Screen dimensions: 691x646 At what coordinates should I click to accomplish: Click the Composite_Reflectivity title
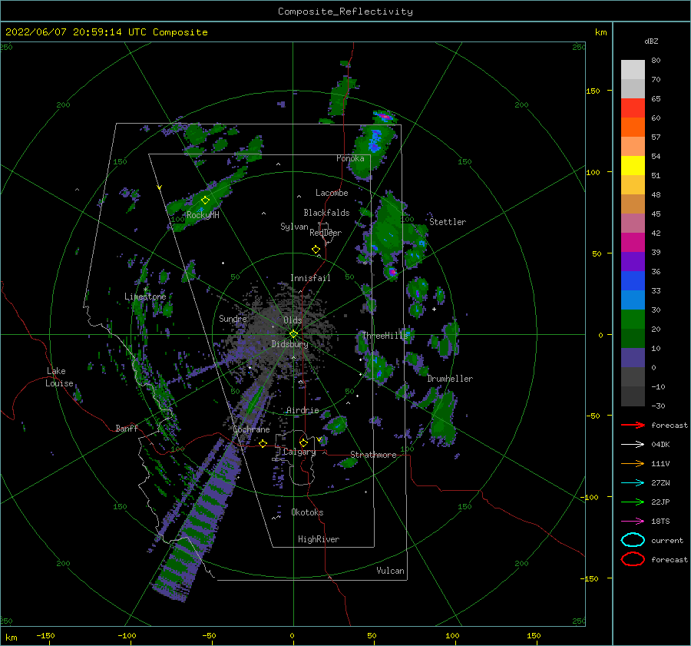coord(345,12)
